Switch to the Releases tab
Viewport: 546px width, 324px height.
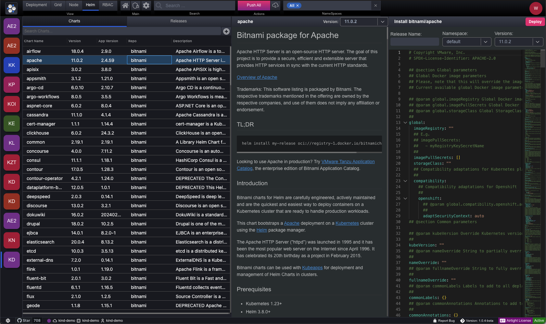click(x=178, y=21)
